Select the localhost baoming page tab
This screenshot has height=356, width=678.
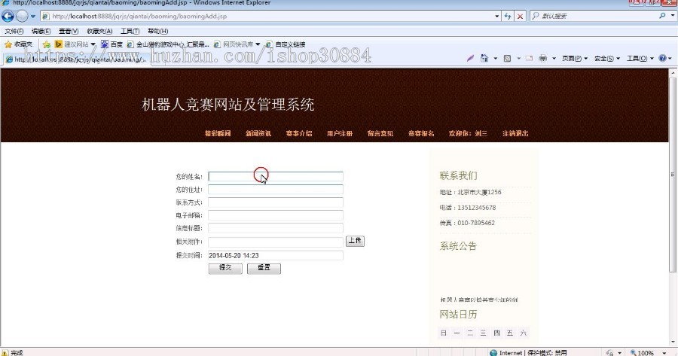75,59
